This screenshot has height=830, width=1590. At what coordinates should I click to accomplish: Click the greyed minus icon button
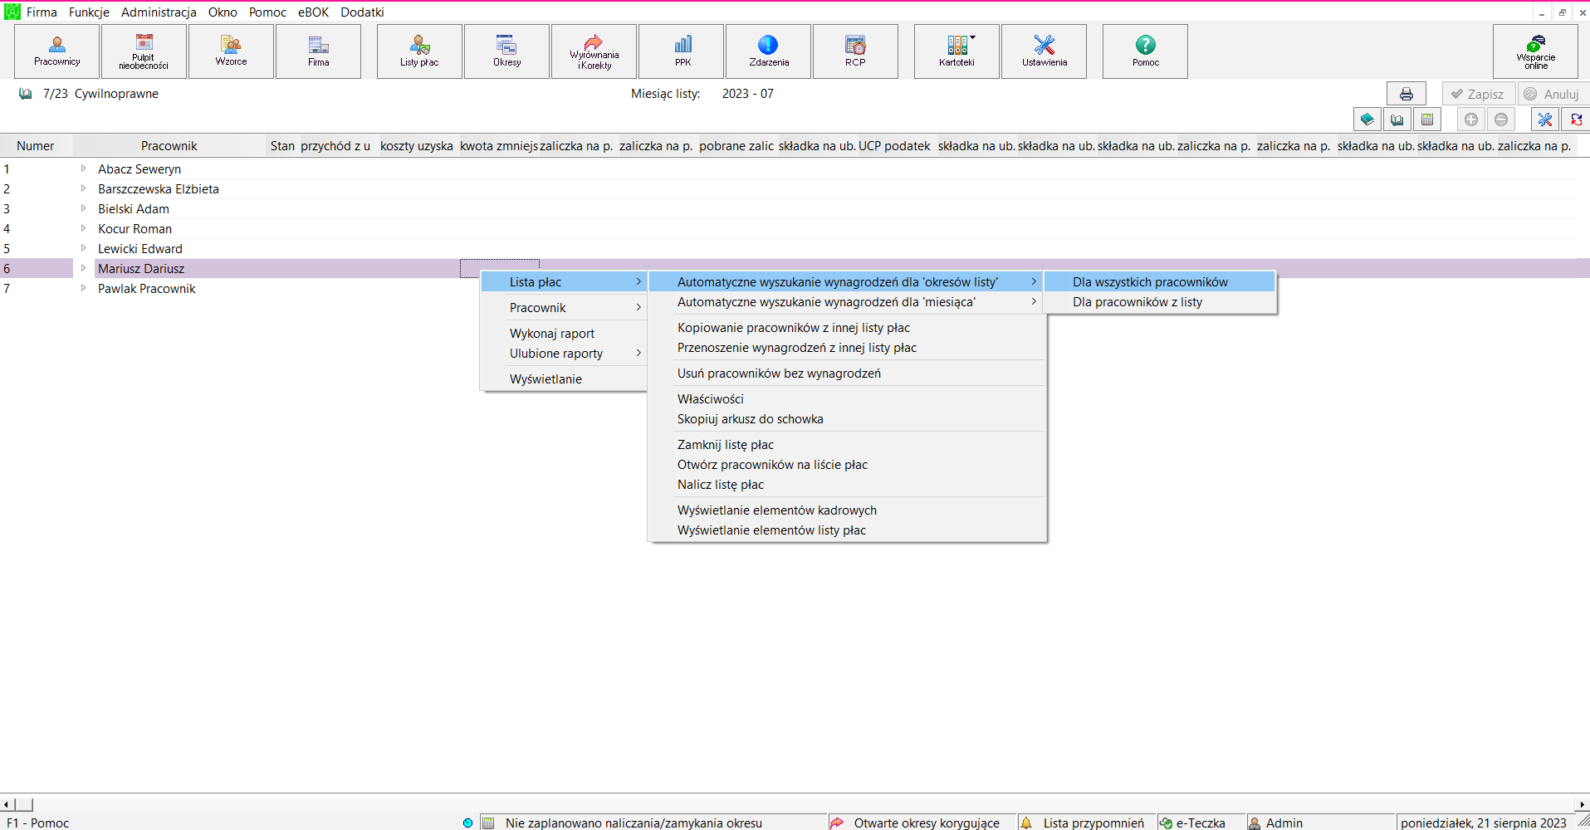1501,120
